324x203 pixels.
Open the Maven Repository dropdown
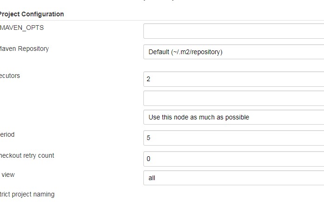[233, 52]
